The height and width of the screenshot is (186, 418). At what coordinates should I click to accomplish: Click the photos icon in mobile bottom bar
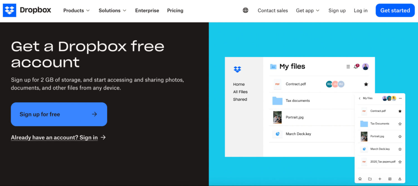point(390,179)
